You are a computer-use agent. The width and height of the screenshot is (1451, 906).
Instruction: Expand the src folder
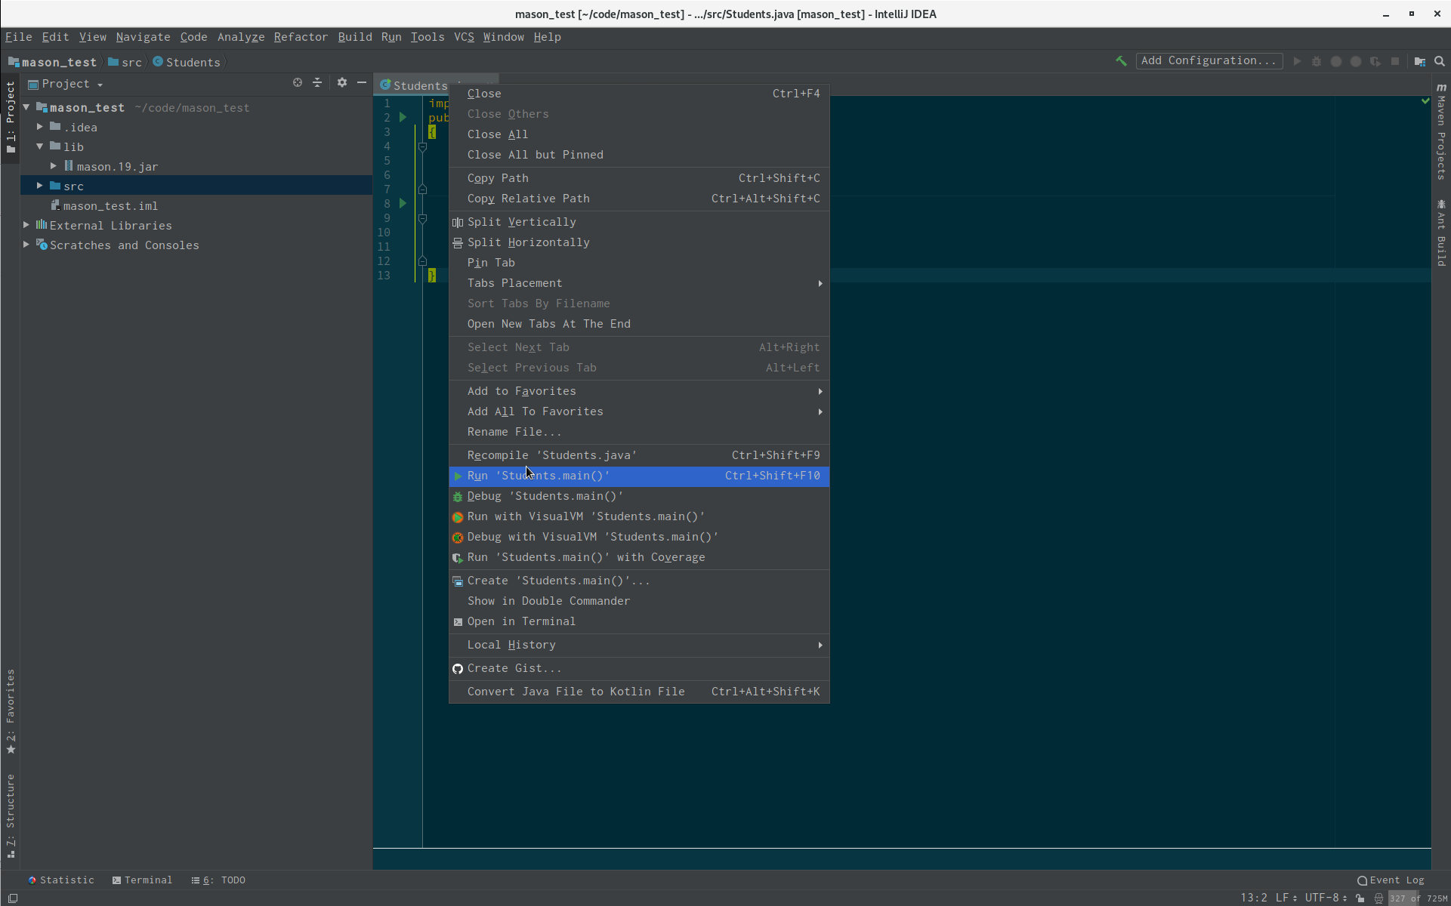[40, 186]
